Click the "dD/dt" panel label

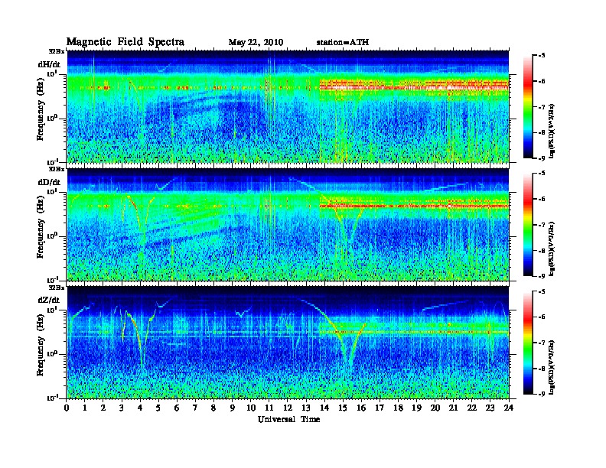click(49, 182)
